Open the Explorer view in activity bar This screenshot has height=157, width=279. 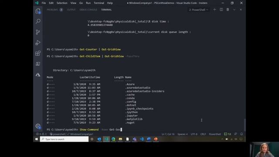pos(38,11)
